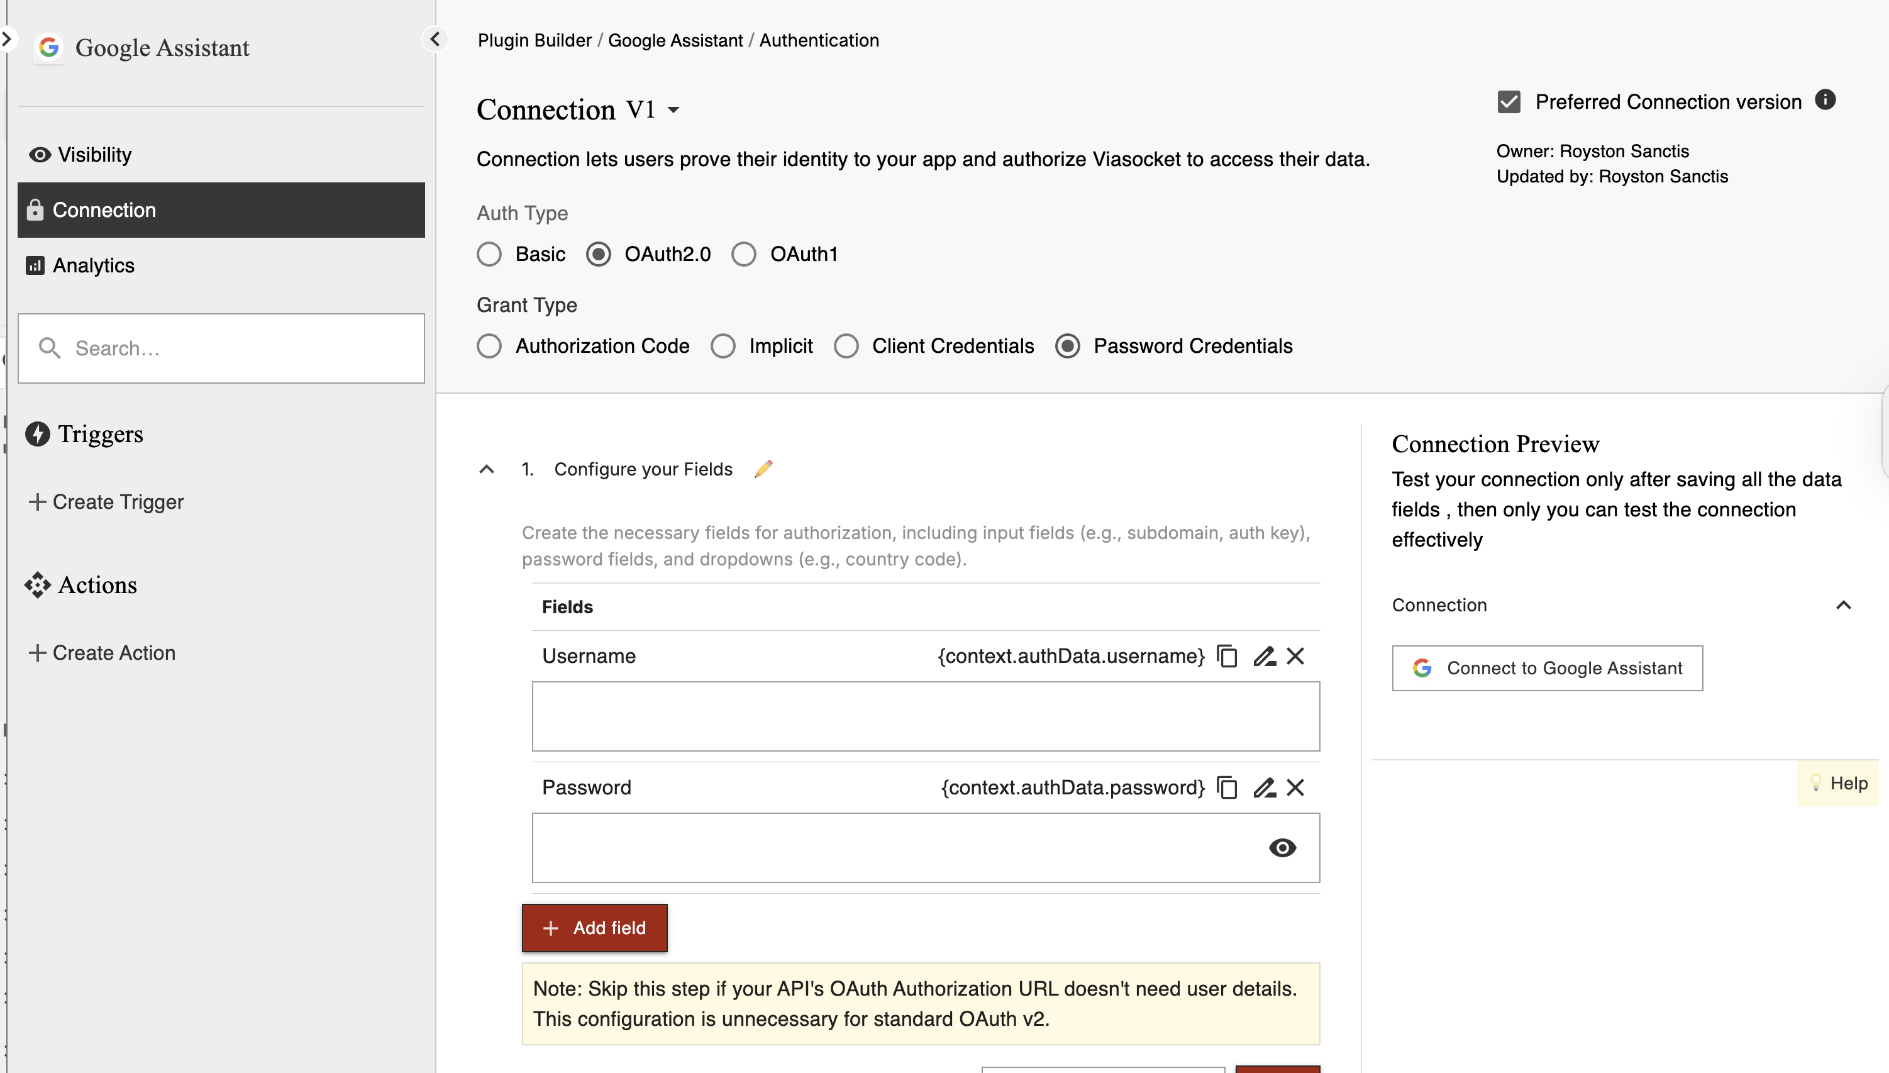The height and width of the screenshot is (1073, 1889).
Task: Click Create Trigger
Action: click(106, 502)
